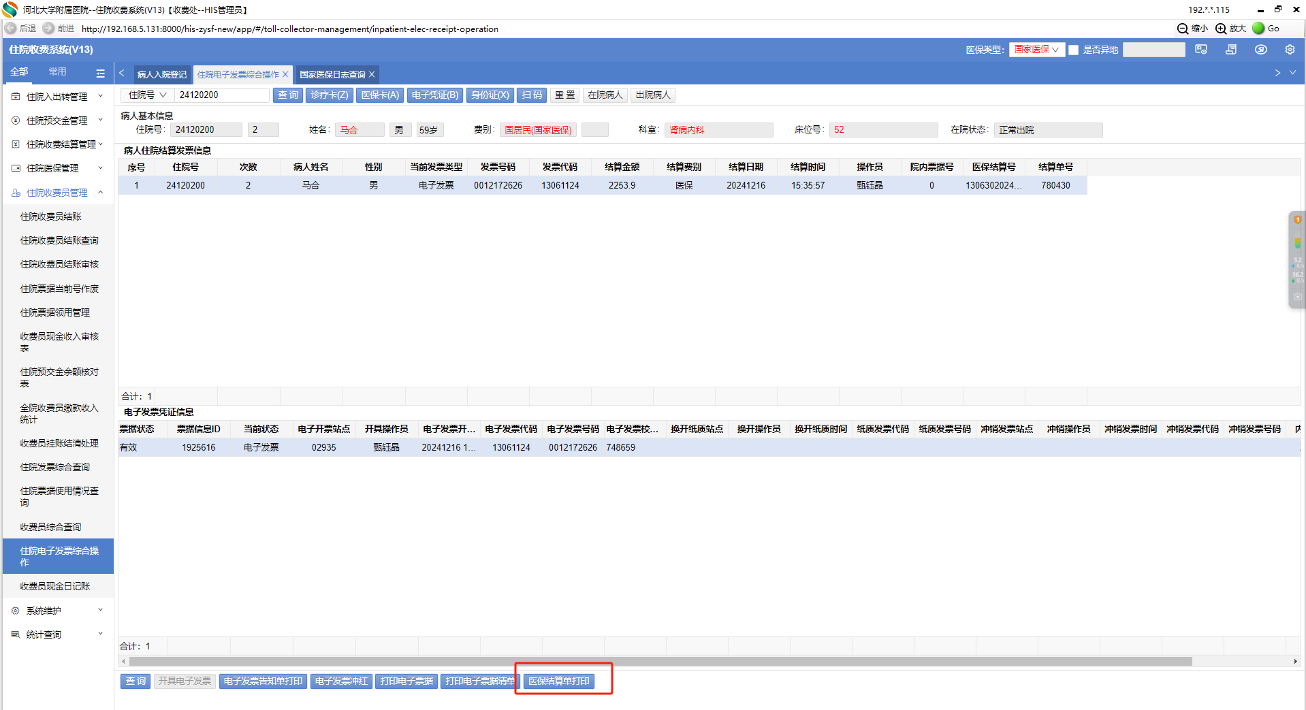1306x710 pixels.
Task: Open 住院发票综合查询 in the sidebar
Action: (x=55, y=467)
